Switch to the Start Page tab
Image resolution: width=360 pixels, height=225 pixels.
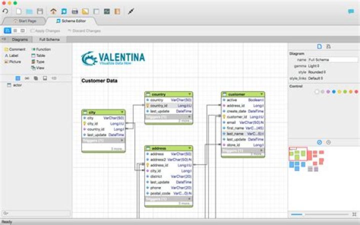(x=25, y=21)
